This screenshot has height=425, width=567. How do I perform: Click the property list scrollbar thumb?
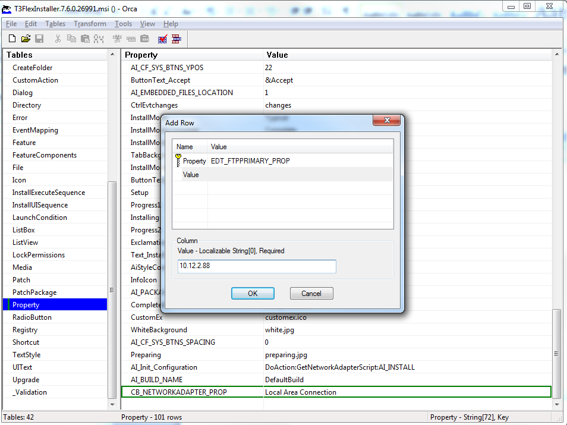[x=556, y=354]
